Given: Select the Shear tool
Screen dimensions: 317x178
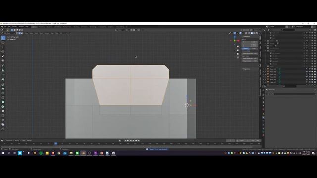Looking at the screenshot, I should tap(3, 124).
